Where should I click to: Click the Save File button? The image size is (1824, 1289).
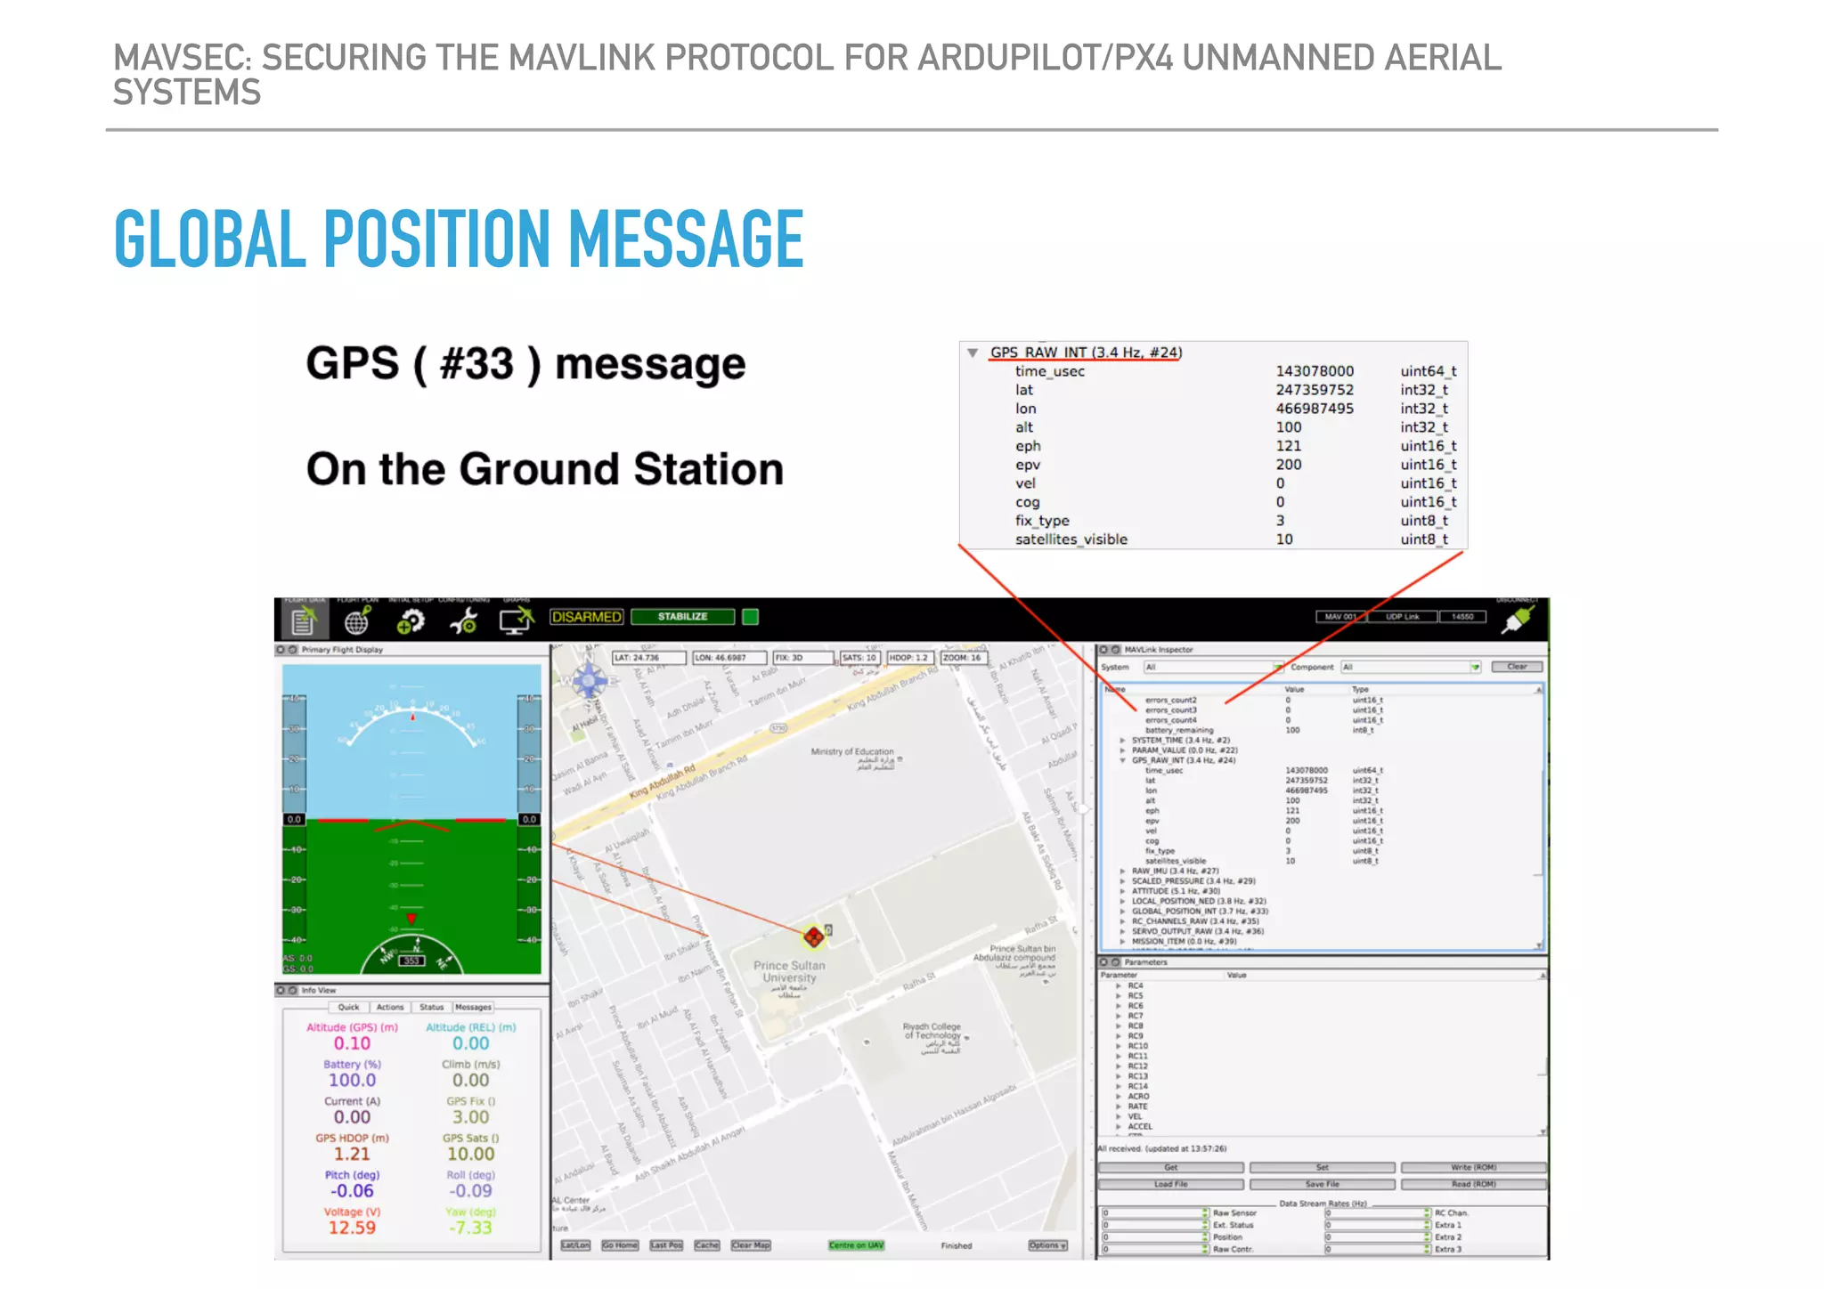[x=1322, y=1185]
